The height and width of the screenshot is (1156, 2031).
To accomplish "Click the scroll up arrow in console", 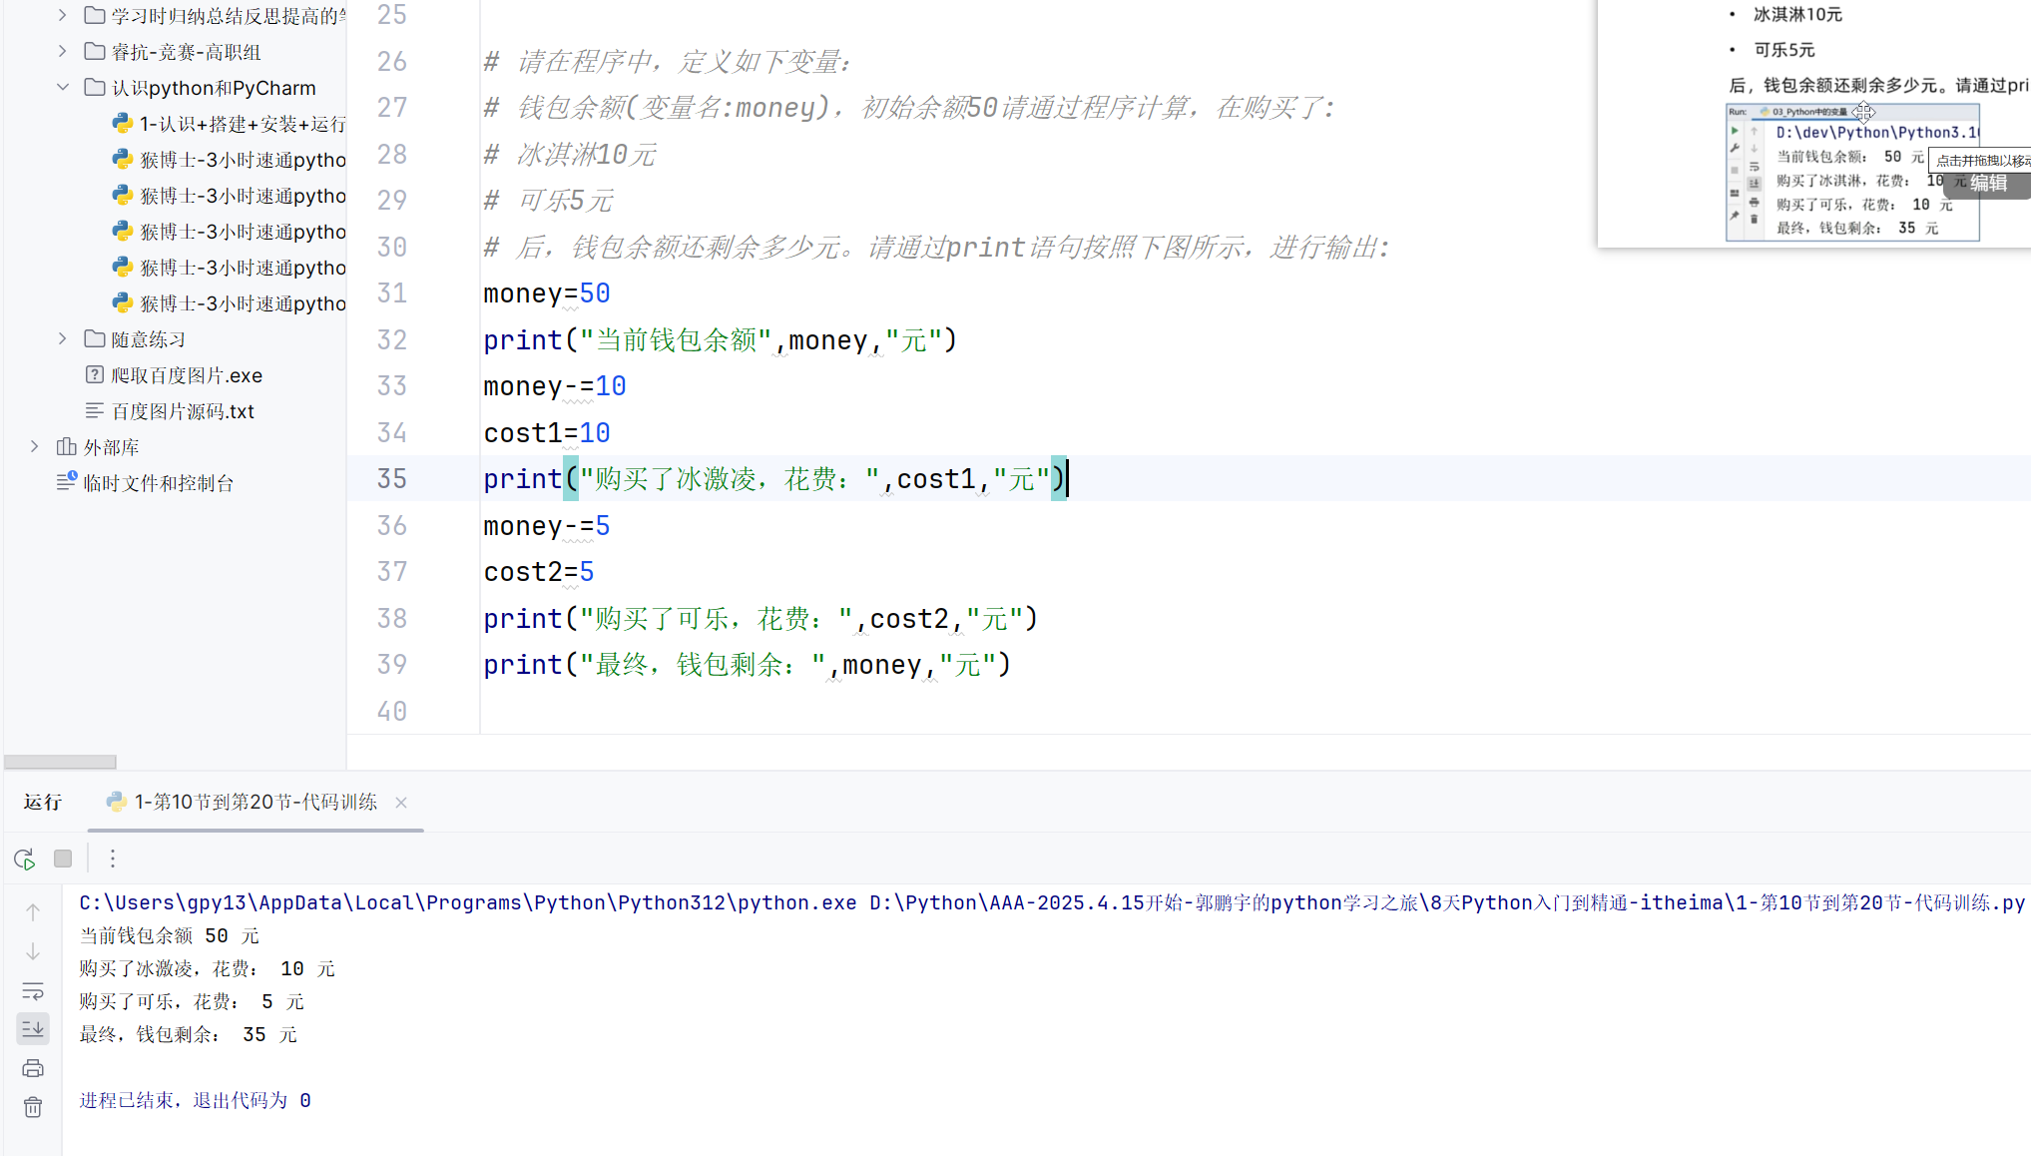I will pos(33,912).
